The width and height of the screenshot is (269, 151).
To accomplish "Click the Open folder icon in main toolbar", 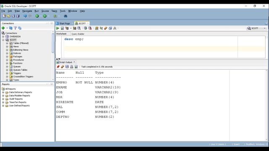I will 8,16.
